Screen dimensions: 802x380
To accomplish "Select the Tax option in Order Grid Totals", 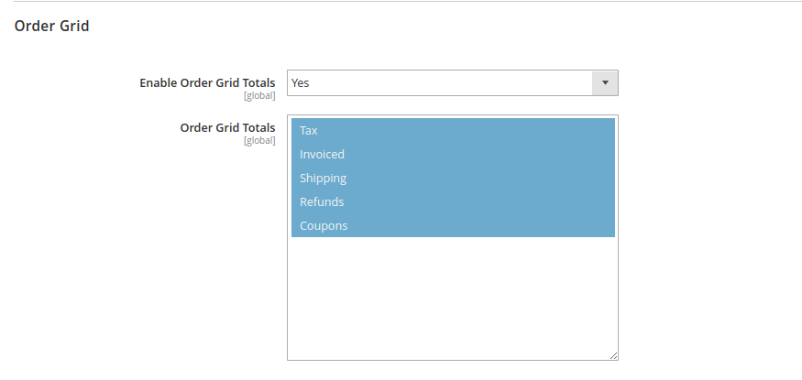I will tap(453, 130).
